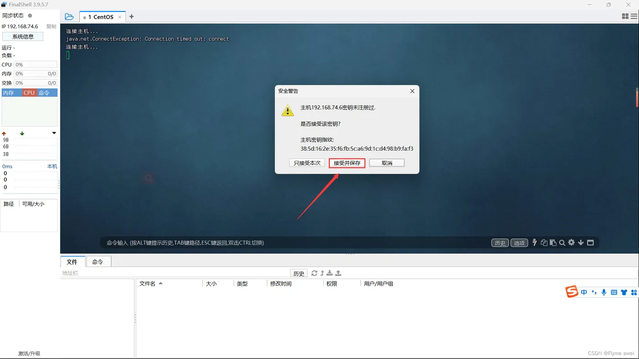
Task: Focus the 命令输入 command input field
Action: (294, 243)
